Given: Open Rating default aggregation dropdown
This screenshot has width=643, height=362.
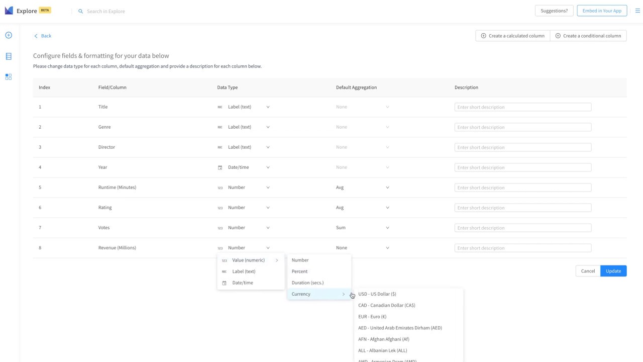Looking at the screenshot, I should click(387, 207).
